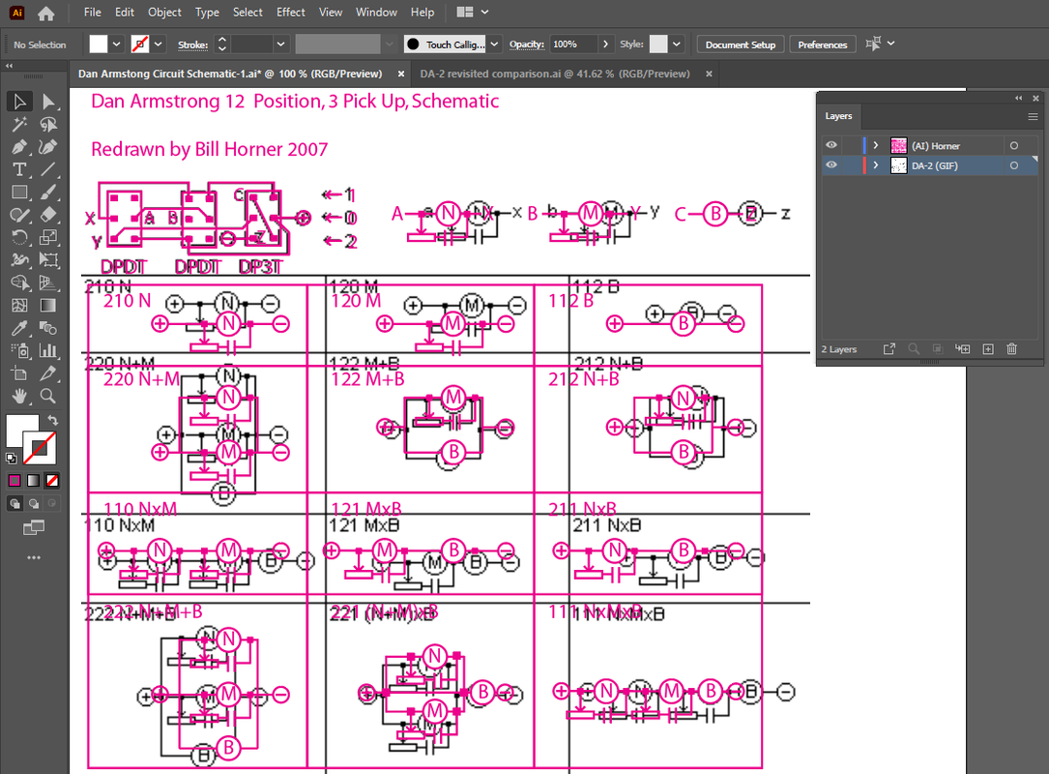Select the Paintbrush tool
Viewport: 1049px width, 774px height.
pyautogui.click(x=48, y=193)
